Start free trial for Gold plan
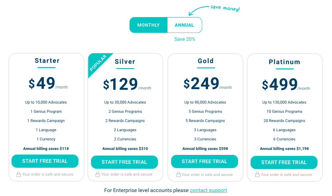This screenshot has height=196, width=332. coord(204,161)
